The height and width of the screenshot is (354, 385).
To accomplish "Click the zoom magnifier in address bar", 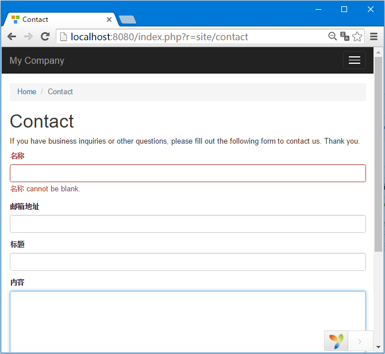I will [333, 36].
